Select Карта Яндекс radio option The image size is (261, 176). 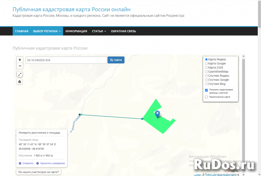[207, 59]
